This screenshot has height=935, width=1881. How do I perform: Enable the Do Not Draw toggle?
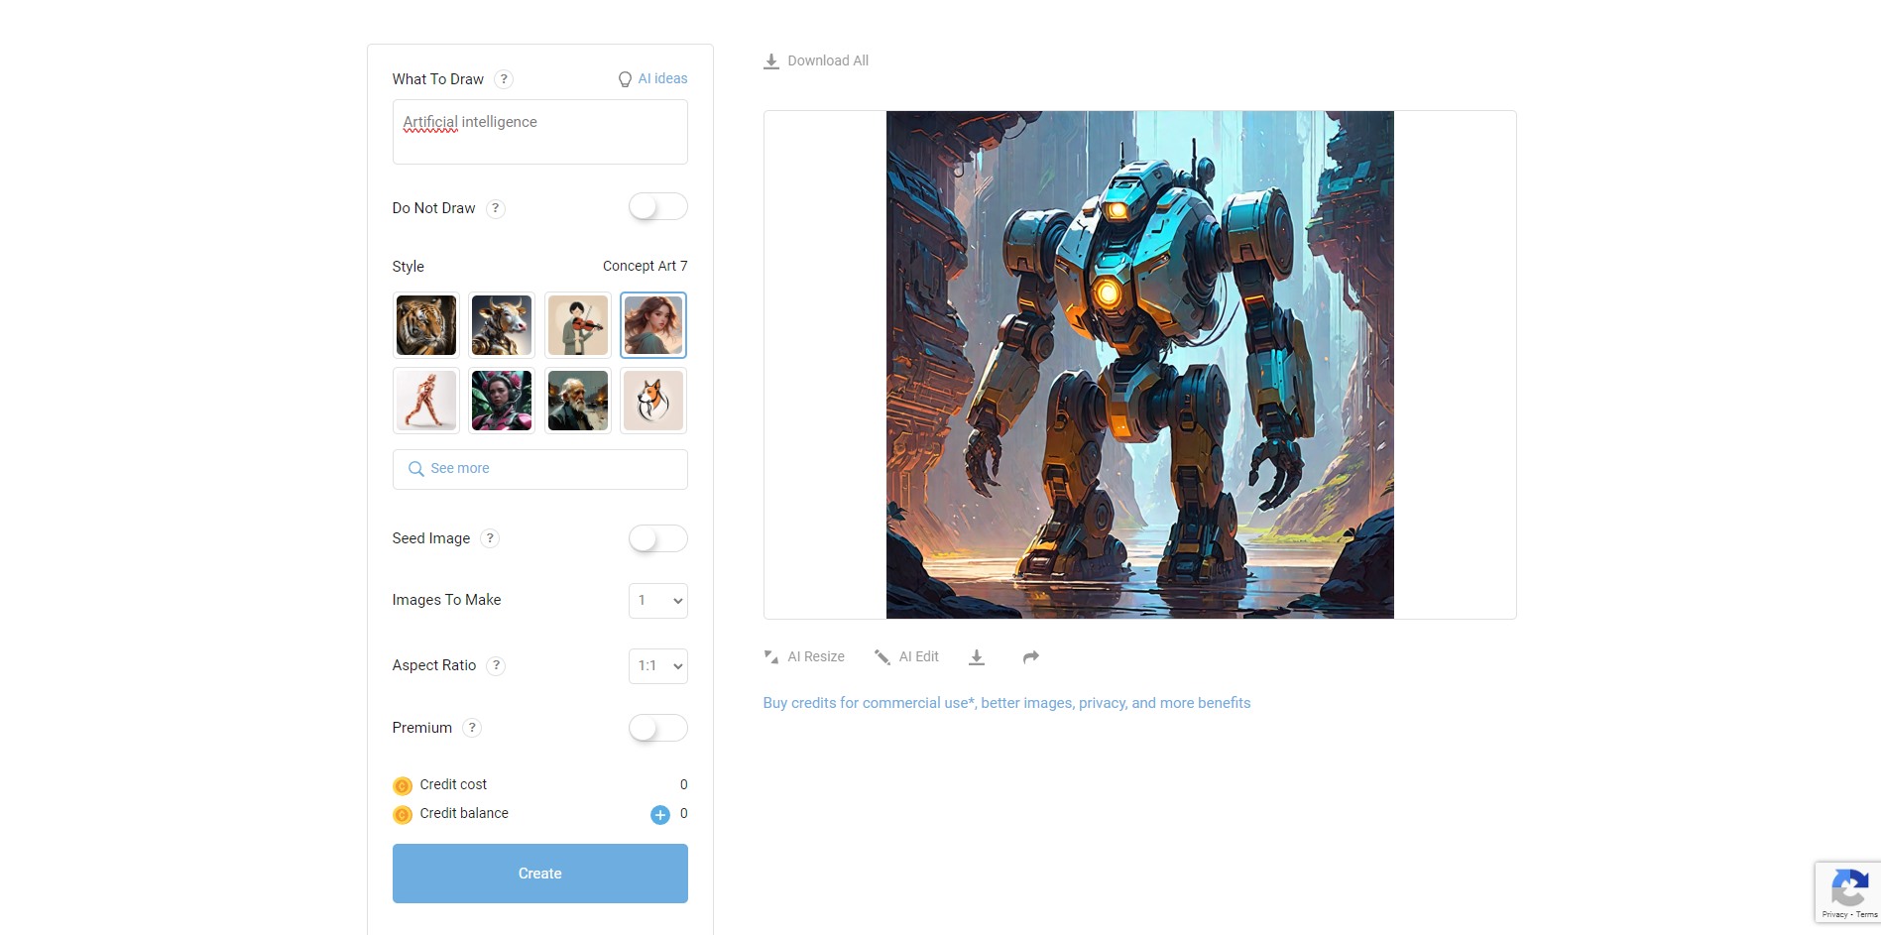(658, 207)
